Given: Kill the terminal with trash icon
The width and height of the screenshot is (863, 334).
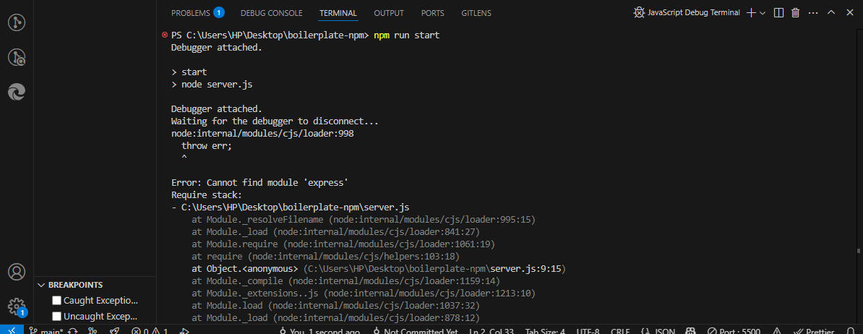Looking at the screenshot, I should click(795, 13).
